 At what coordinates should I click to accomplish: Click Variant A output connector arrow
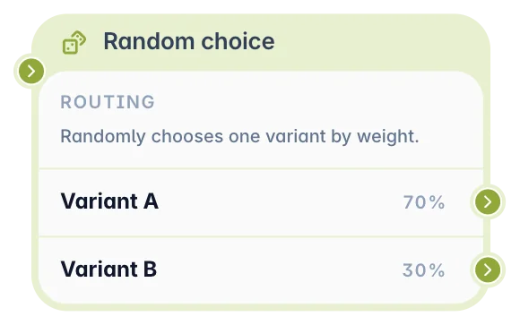tap(488, 201)
